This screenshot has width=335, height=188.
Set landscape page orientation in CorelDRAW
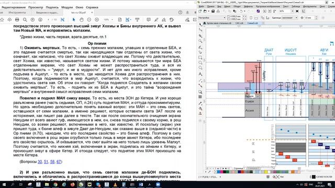pos(256,18)
